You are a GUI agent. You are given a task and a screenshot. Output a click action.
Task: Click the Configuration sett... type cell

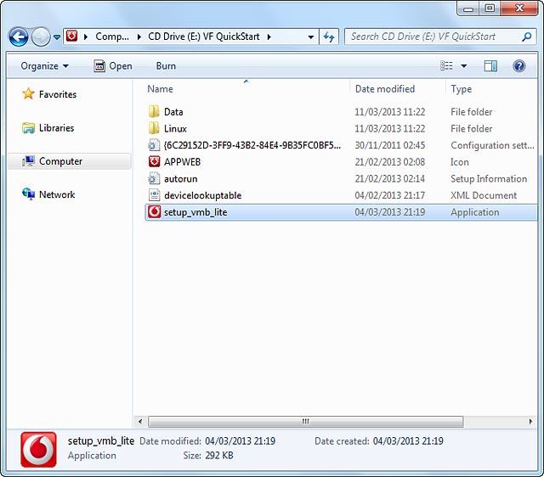coord(492,145)
